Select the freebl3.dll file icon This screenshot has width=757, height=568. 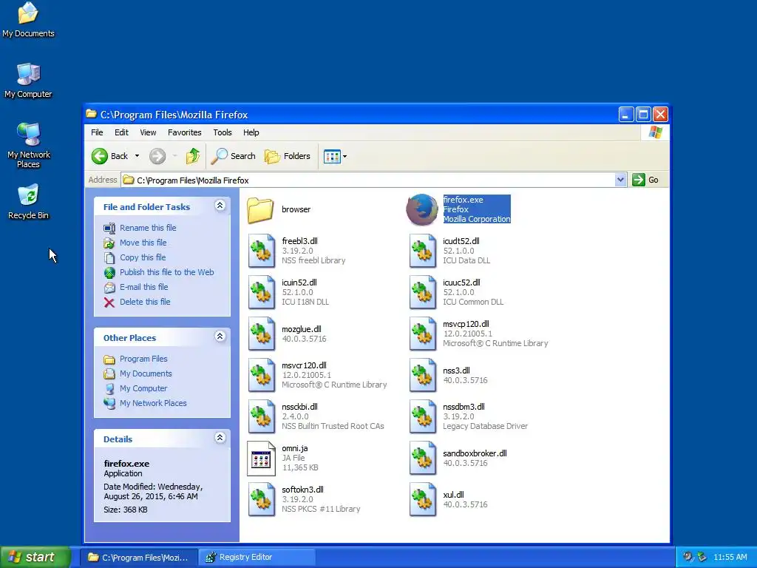point(261,251)
